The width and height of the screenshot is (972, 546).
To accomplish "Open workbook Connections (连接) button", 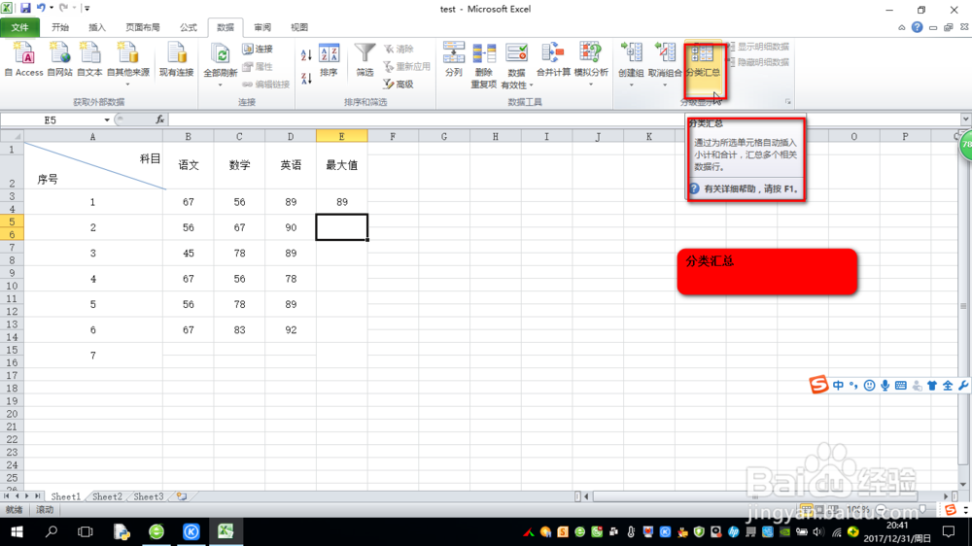I will pos(258,49).
